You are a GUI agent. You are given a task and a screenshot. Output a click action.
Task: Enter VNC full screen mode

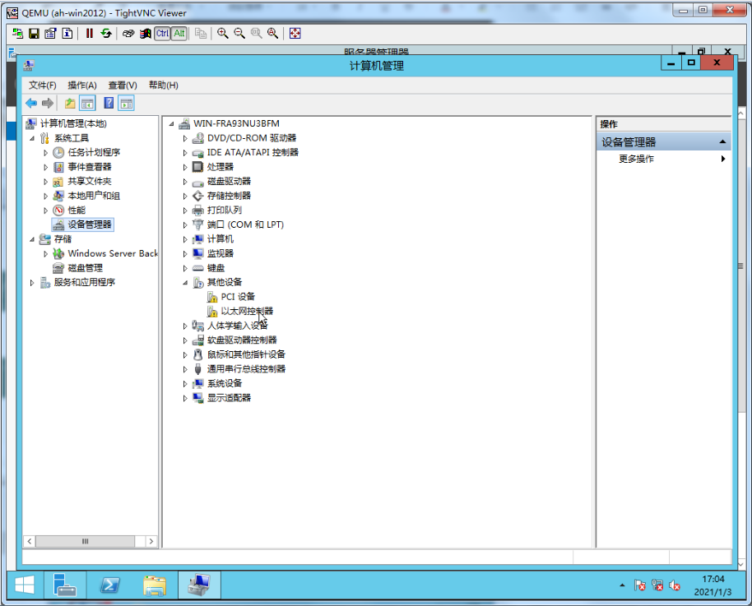295,34
